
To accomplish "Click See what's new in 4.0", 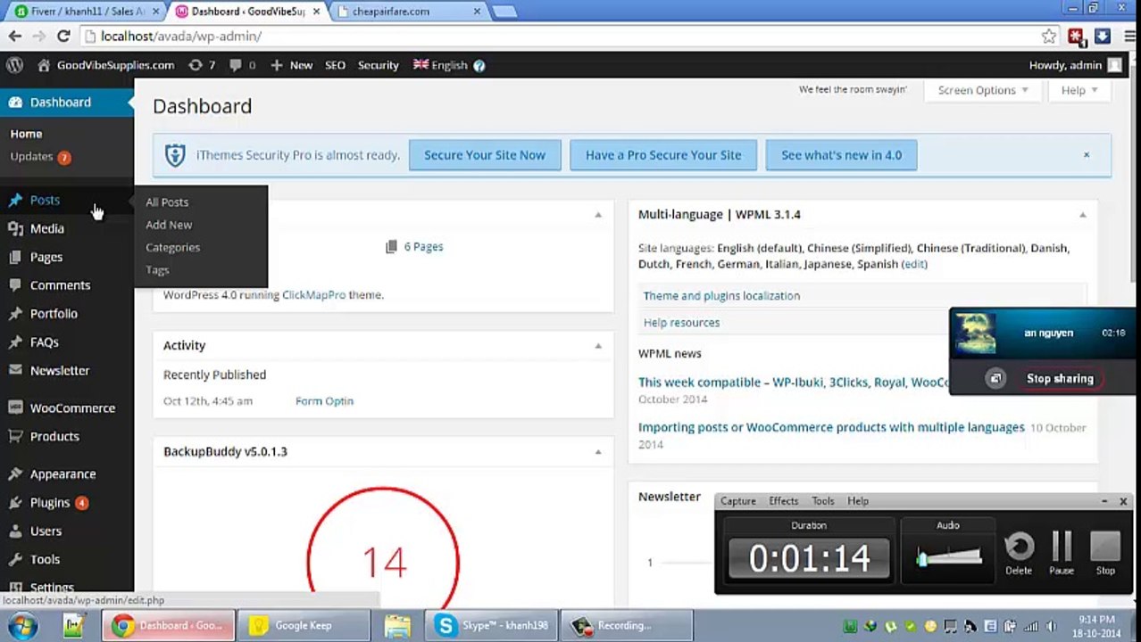I will point(841,155).
